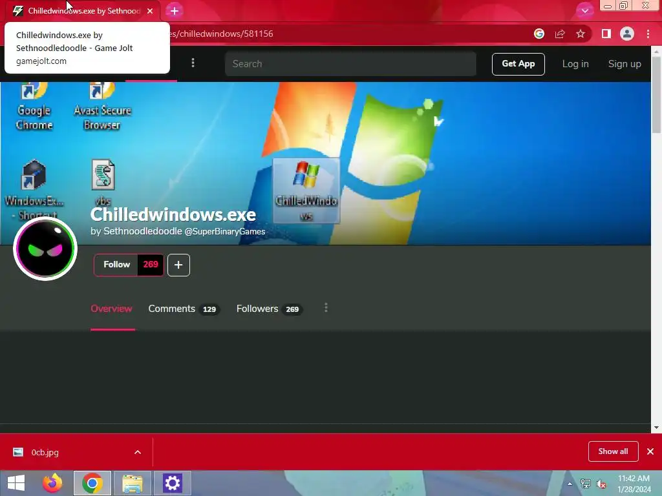Open the Windows Start menu
Image resolution: width=662 pixels, height=496 pixels.
(x=16, y=483)
